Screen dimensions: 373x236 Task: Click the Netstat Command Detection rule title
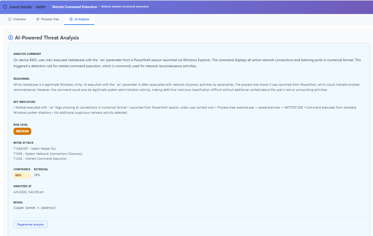point(74,7)
